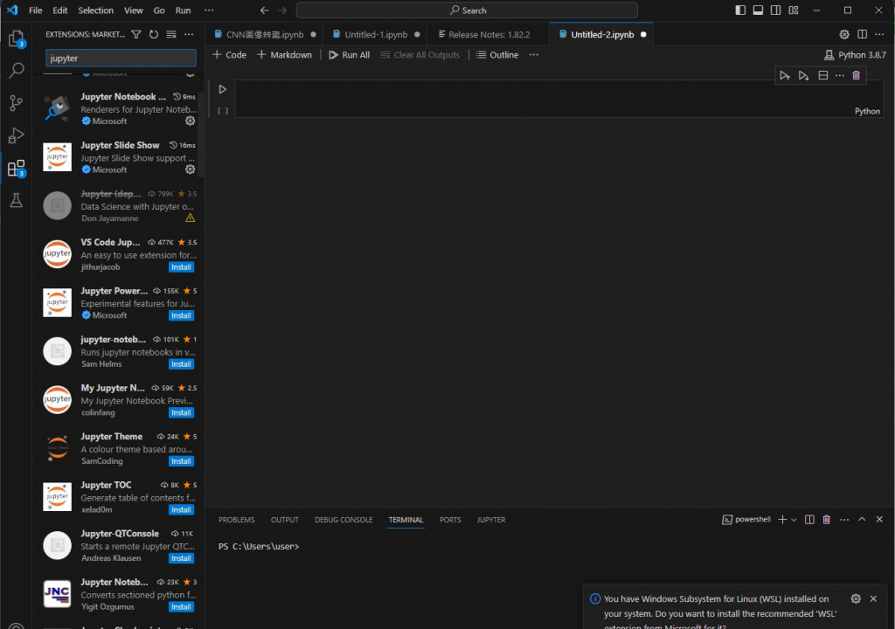The height and width of the screenshot is (629, 895).
Task: Open Run and Debug view
Action: click(x=16, y=135)
